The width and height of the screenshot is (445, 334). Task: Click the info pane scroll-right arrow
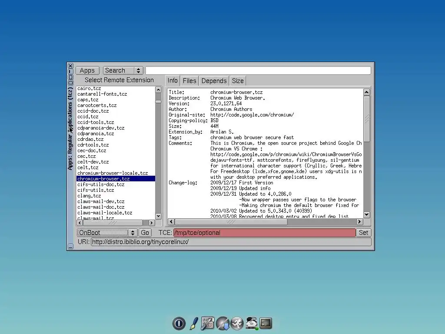pyautogui.click(x=359, y=221)
